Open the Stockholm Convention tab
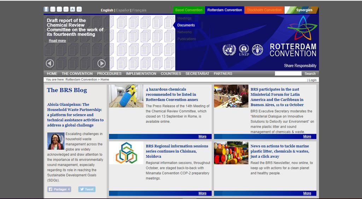The height and width of the screenshot is (199, 362). (264, 10)
